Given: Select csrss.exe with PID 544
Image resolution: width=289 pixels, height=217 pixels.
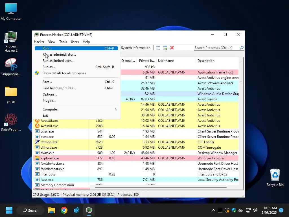Looking at the screenshot, I should click(x=136, y=131).
